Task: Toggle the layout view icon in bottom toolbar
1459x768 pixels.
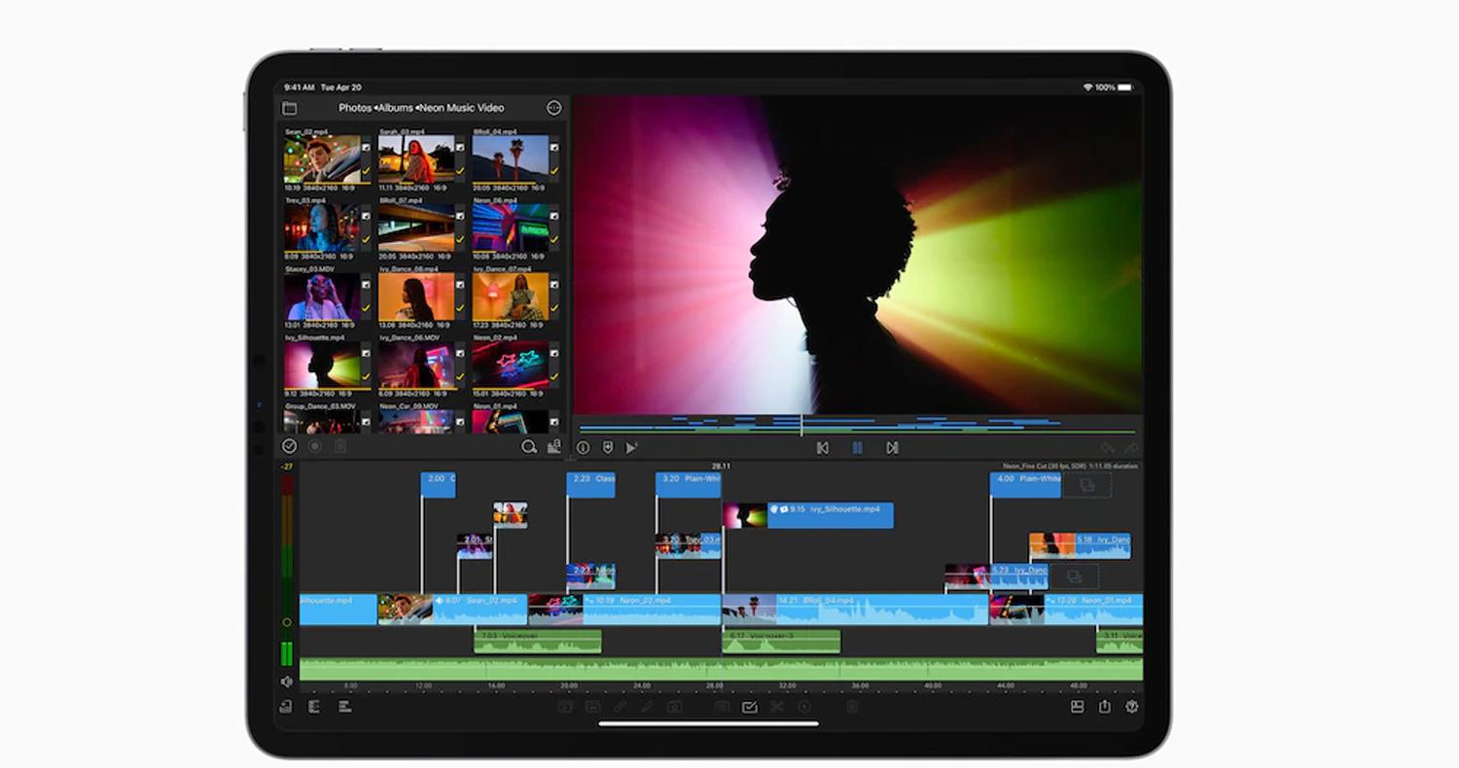Action: tap(1077, 707)
